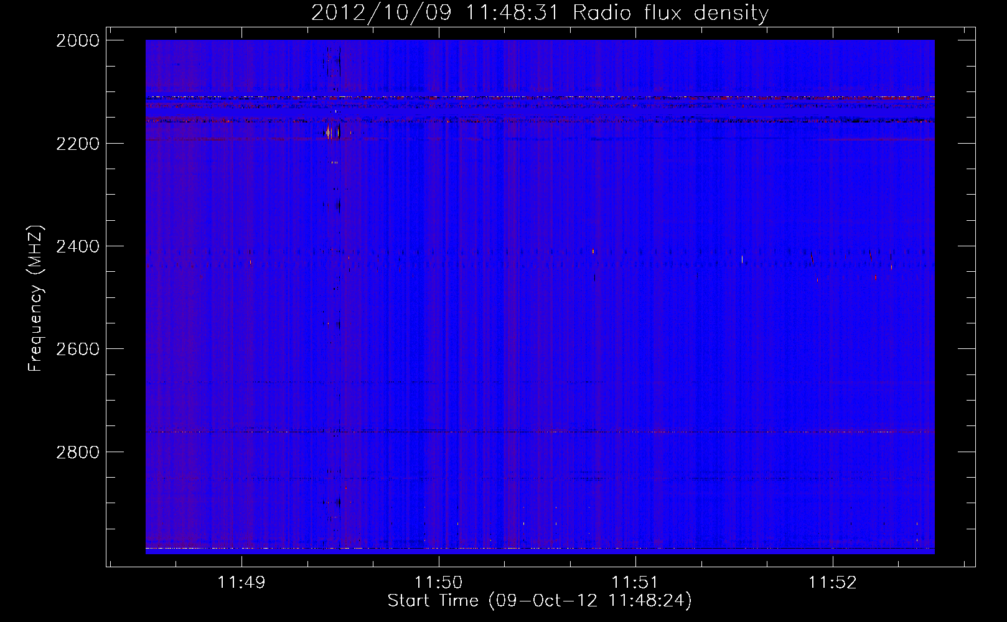This screenshot has height=622, width=1007.
Task: Click the 11:52 time tick label
Action: 833,582
